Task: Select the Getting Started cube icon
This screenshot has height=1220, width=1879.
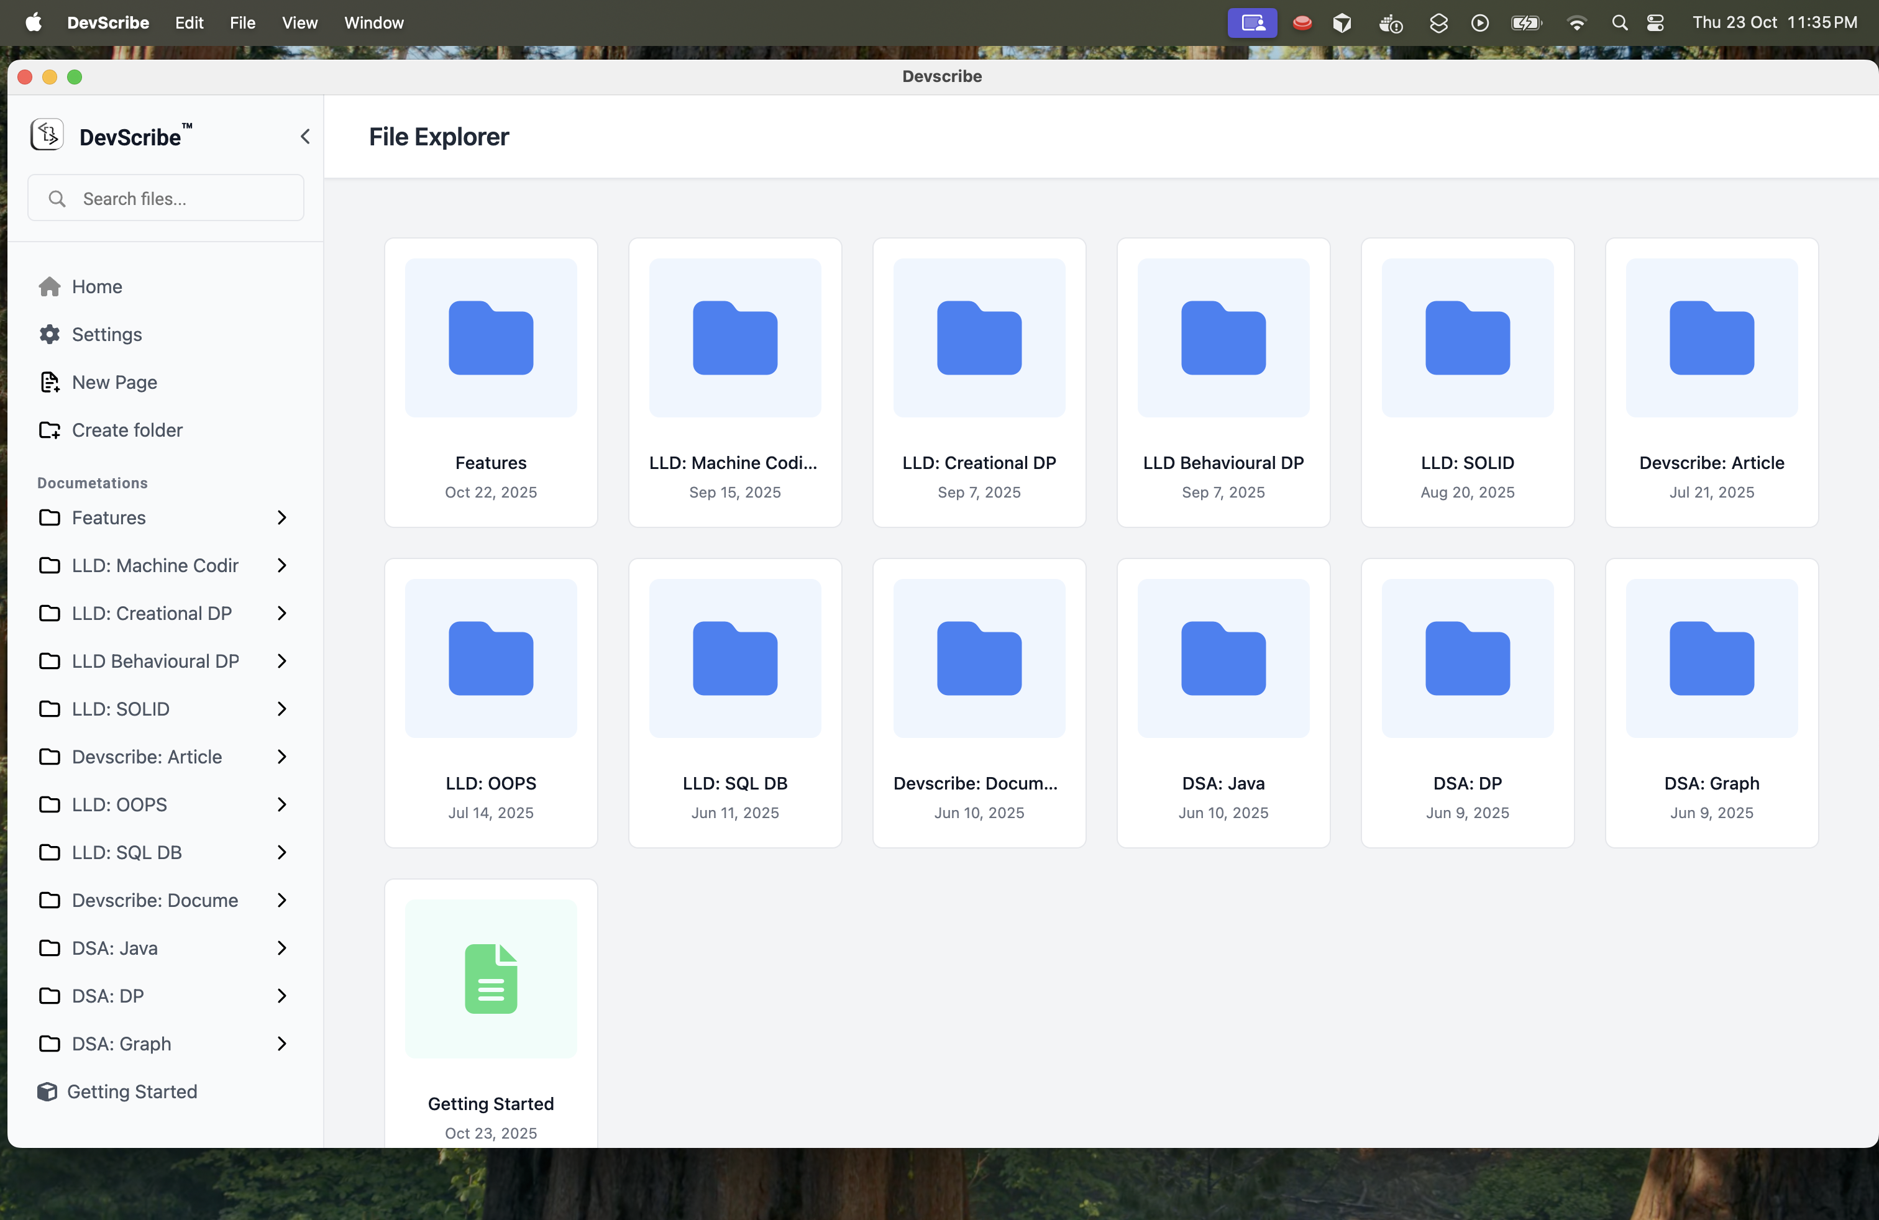Action: (47, 1091)
